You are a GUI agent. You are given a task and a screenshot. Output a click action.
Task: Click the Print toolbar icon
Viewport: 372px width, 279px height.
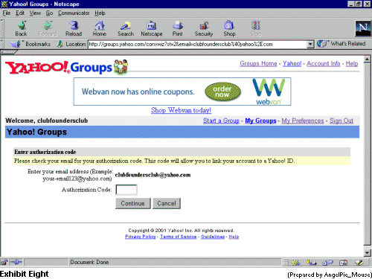[178, 28]
